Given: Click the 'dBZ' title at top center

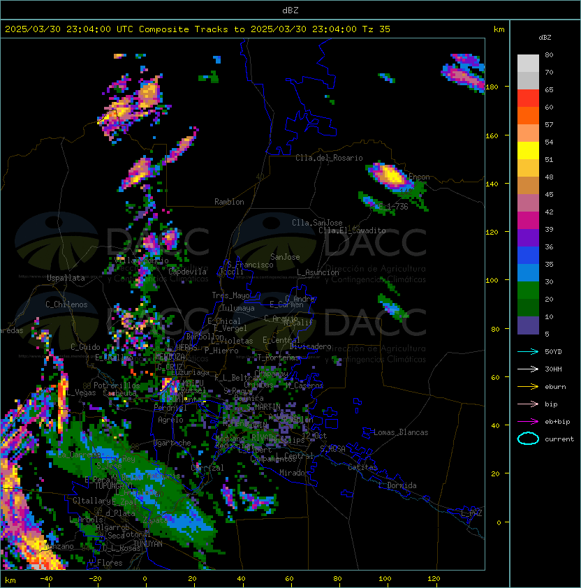Looking at the screenshot, I should 290,10.
